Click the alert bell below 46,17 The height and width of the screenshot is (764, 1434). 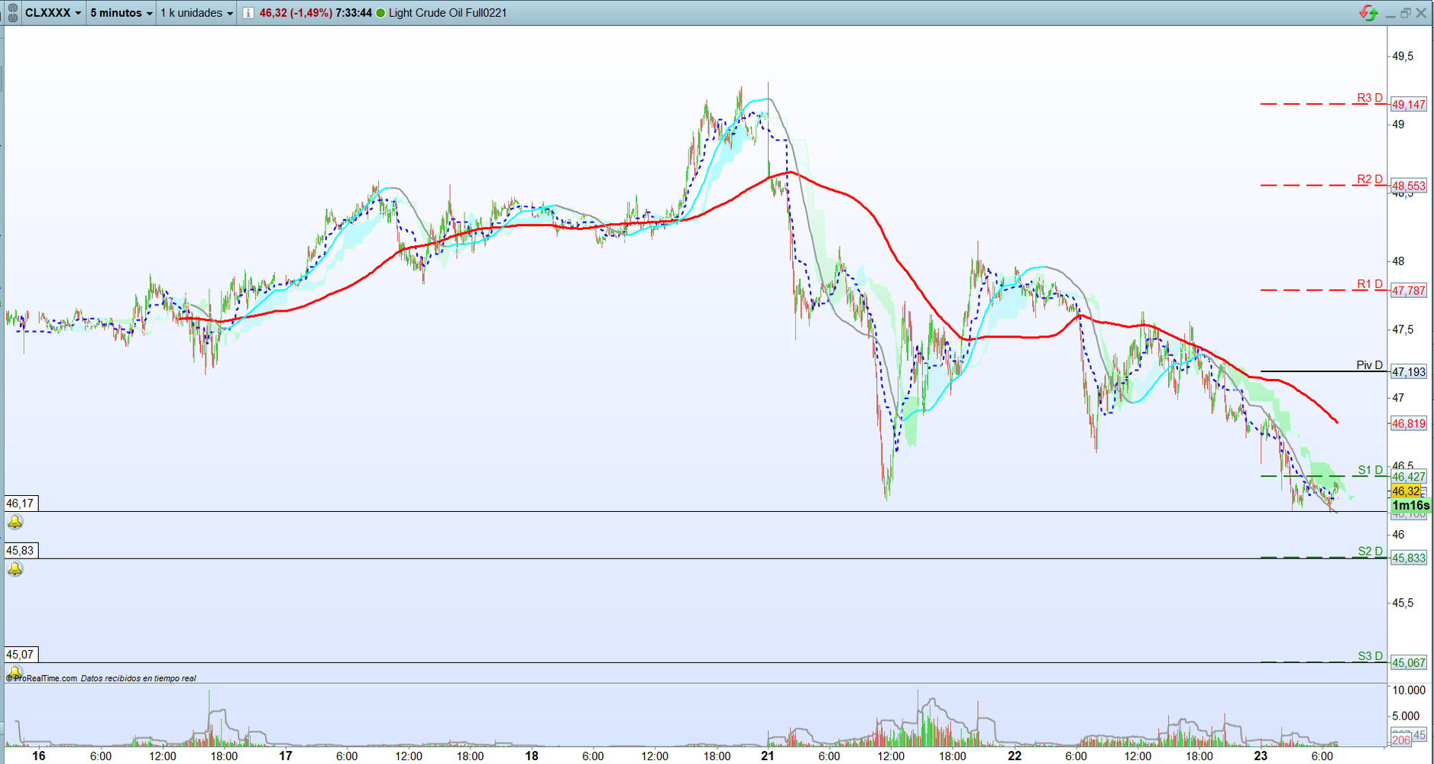[x=15, y=522]
